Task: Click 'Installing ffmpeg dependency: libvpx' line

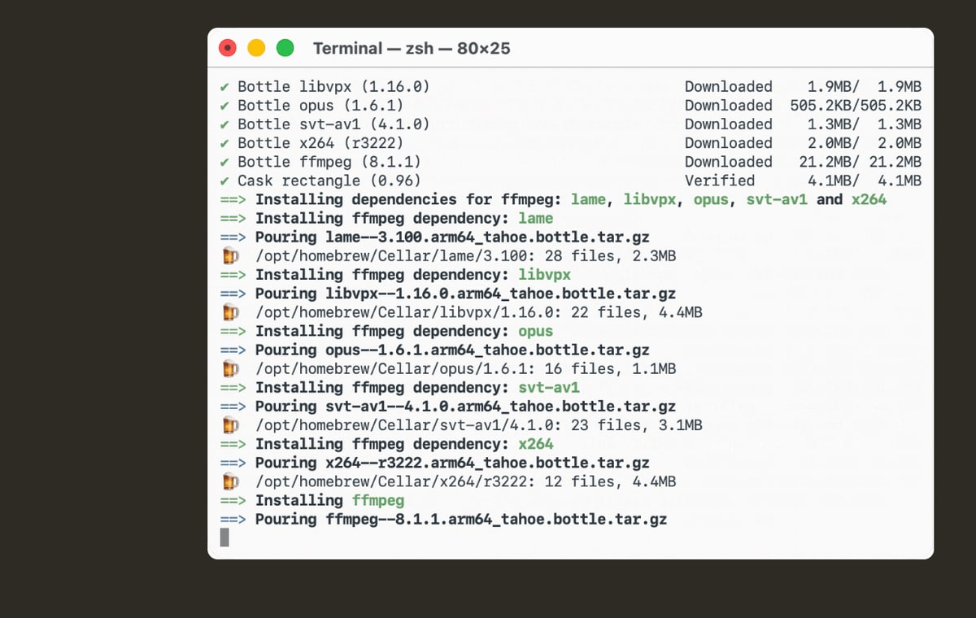Action: coord(412,275)
